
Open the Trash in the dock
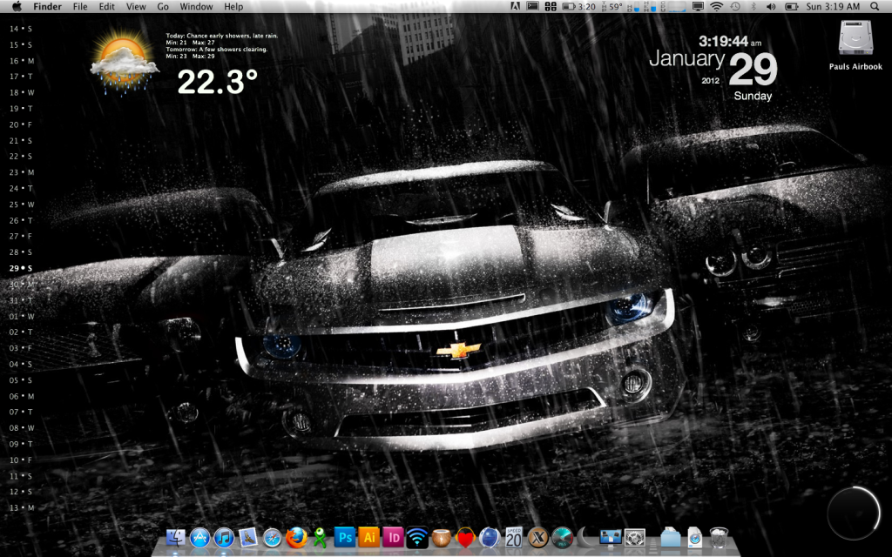coord(719,537)
